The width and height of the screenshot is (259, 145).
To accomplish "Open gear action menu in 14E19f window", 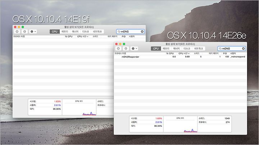I will pos(33,32).
